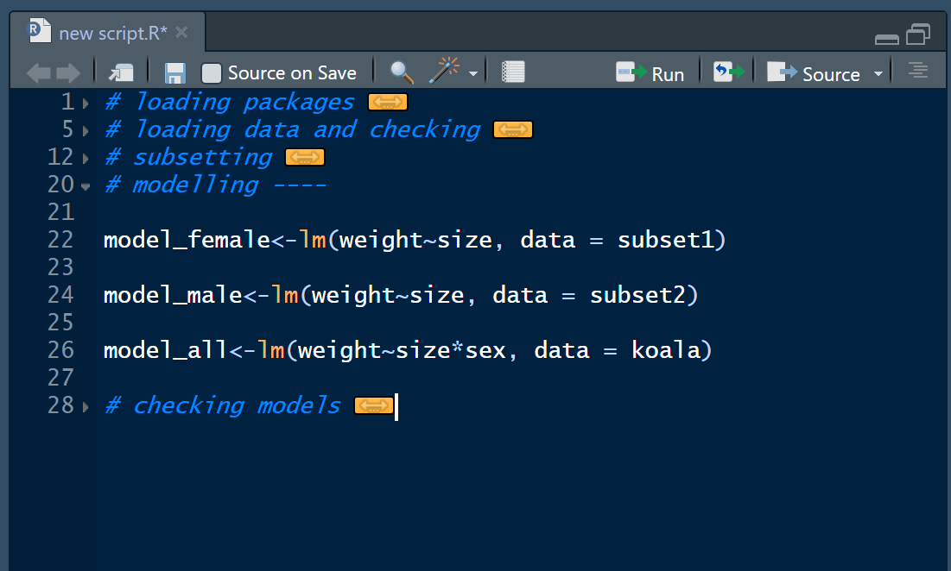
Task: Open the Source button dropdown arrow
Action: (x=878, y=74)
